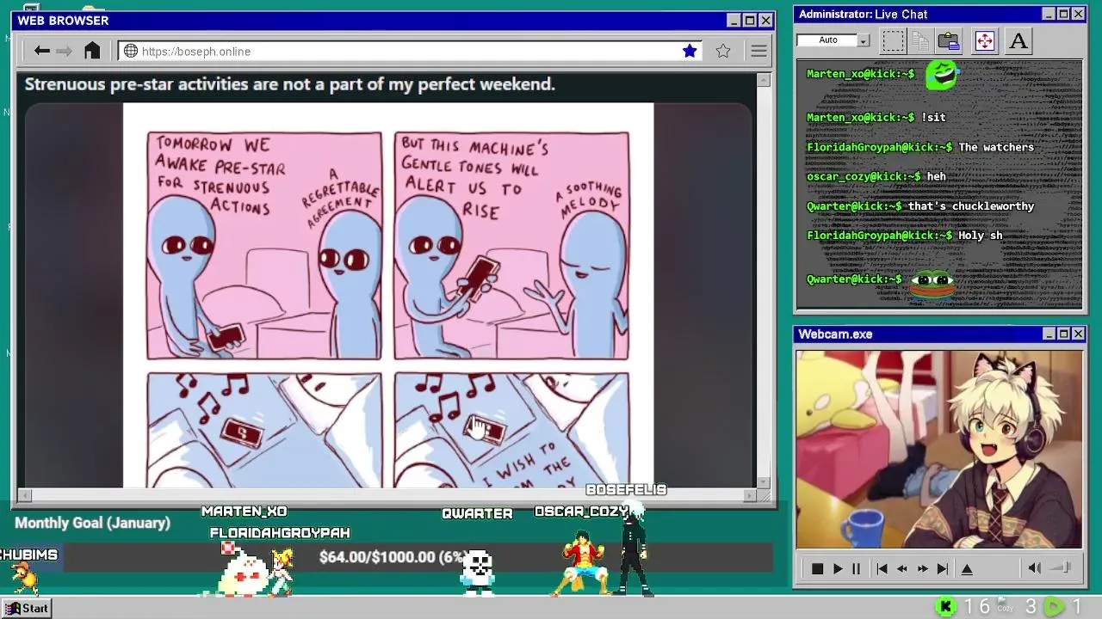Viewport: 1102px width, 619px height.
Task: Click the green Kick icon in taskbar
Action: (x=945, y=607)
